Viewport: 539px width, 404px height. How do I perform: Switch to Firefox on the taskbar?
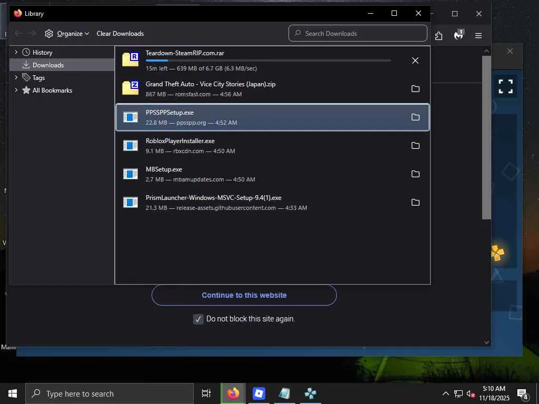point(233,393)
